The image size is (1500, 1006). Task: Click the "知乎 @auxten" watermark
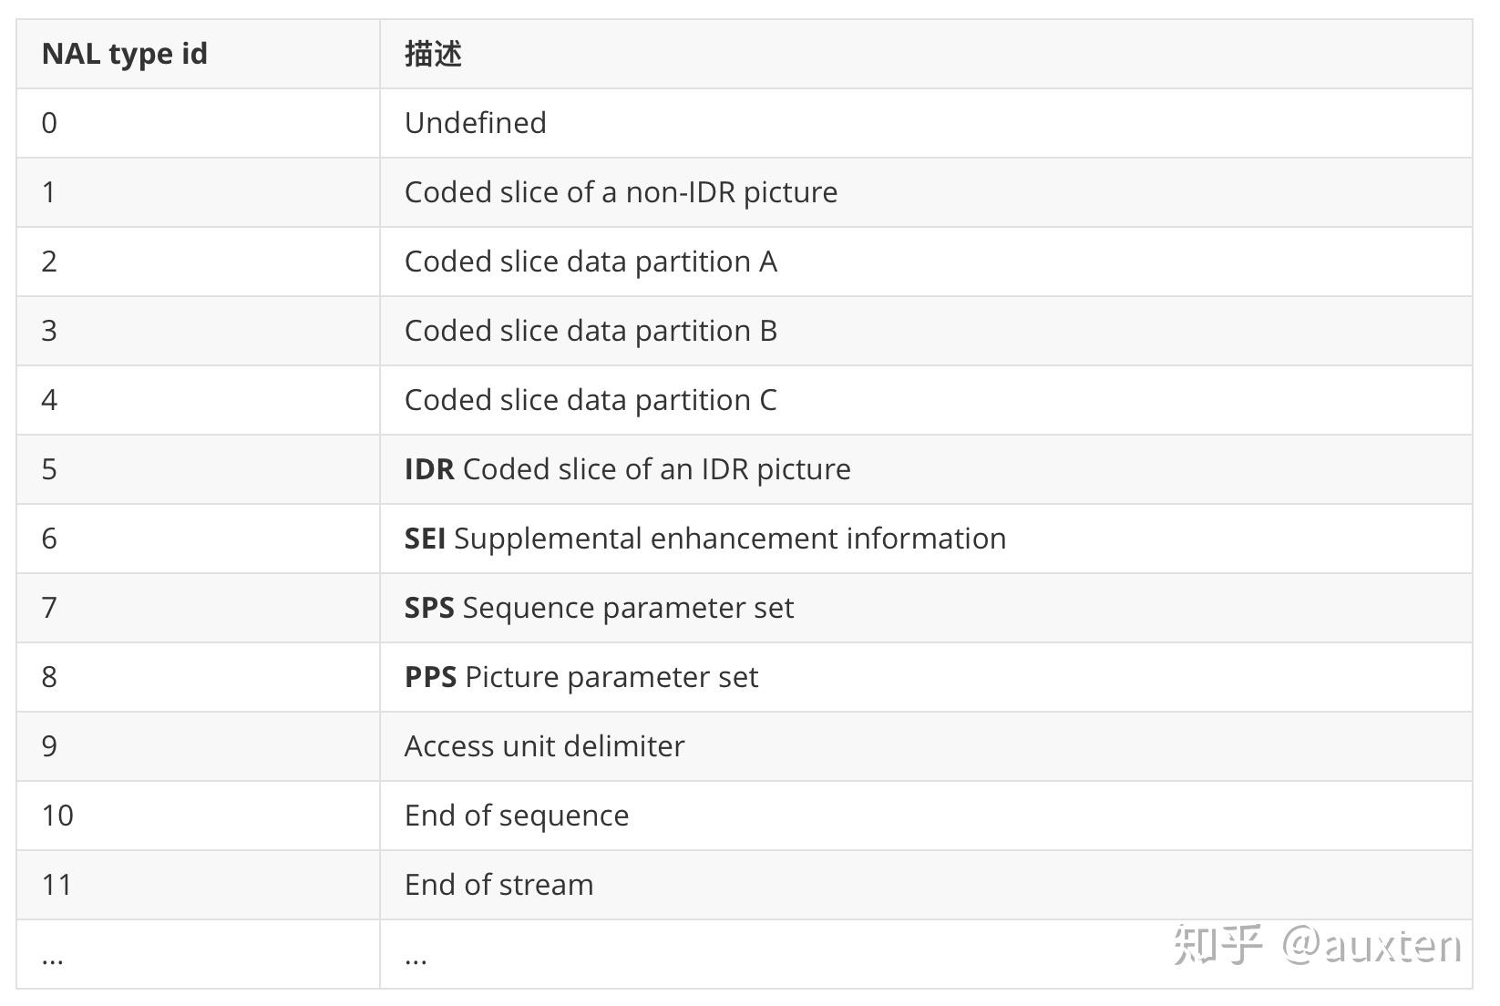coord(1317,945)
